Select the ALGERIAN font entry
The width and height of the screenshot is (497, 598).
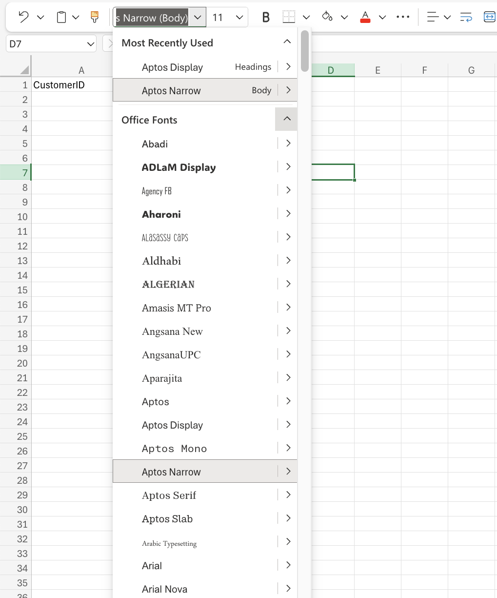168,284
